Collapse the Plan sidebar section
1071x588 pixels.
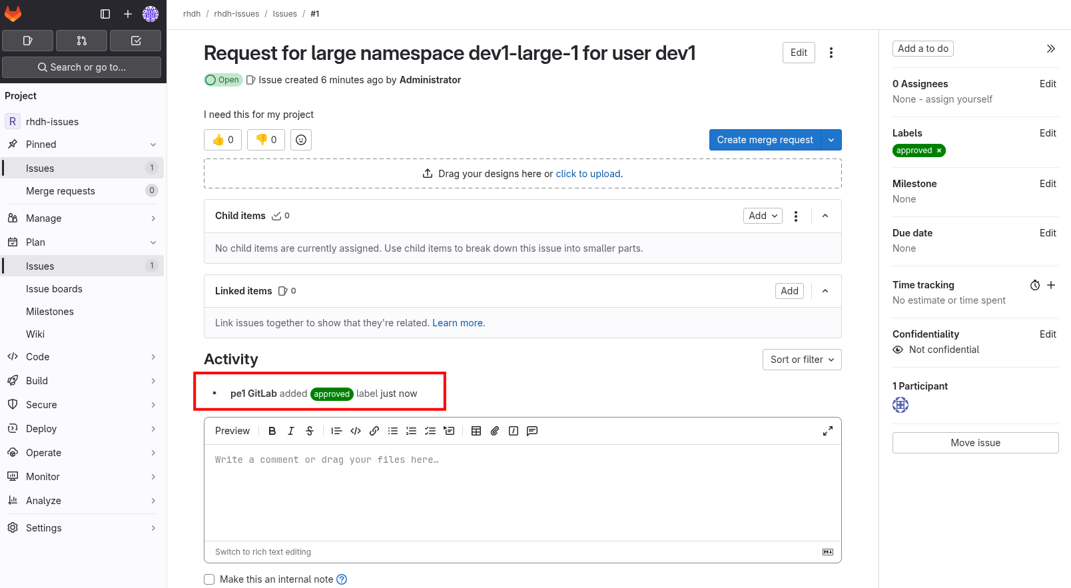83,242
